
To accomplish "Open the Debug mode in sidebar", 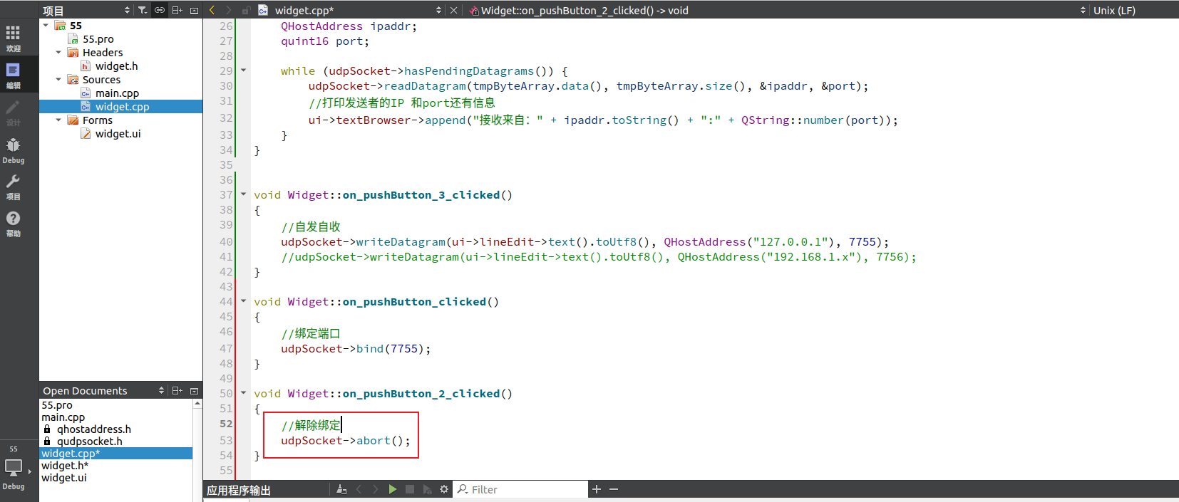I will 13,150.
